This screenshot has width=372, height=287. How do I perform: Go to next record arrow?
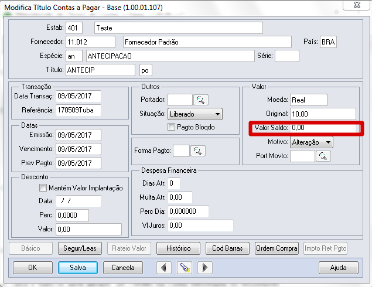point(204,268)
